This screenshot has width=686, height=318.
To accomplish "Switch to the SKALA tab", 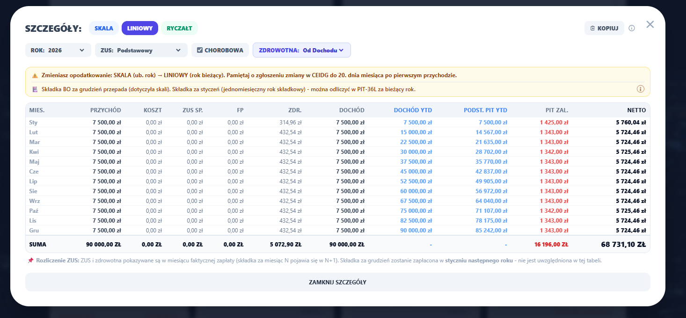I will point(104,28).
